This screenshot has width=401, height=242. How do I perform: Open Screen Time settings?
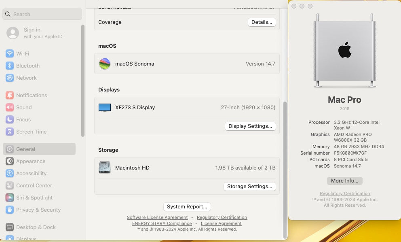(9, 132)
